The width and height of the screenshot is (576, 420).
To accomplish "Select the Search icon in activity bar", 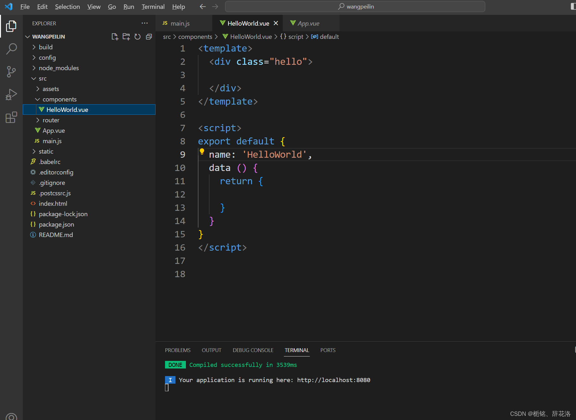I will 11,49.
